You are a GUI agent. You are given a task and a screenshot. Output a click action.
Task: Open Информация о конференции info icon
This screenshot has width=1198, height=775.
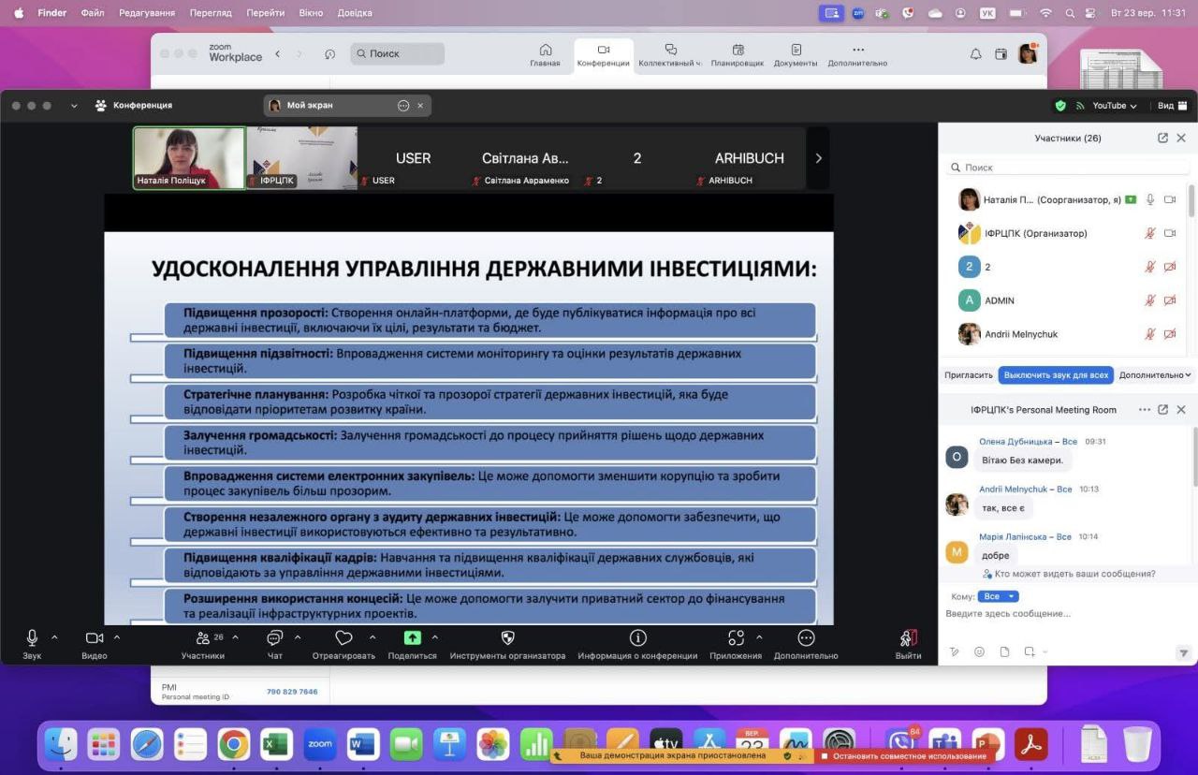tap(637, 638)
